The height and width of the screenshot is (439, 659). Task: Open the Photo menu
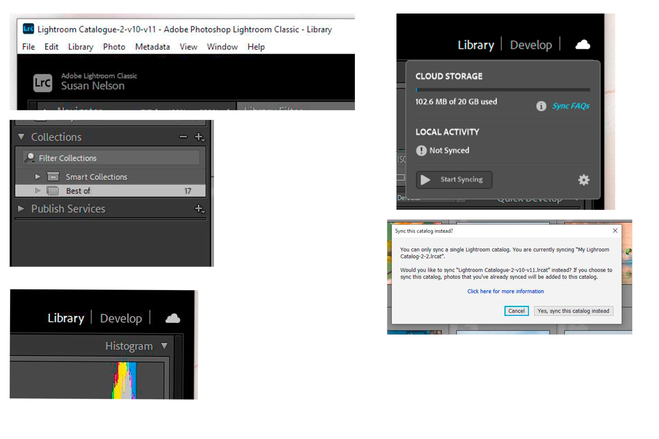(114, 47)
